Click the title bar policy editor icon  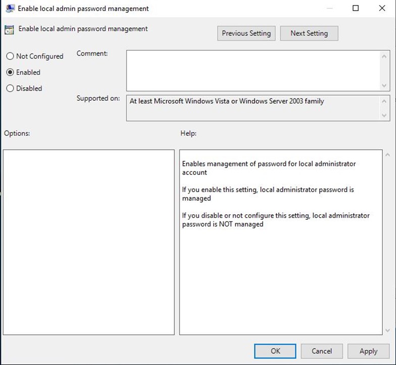click(10, 8)
